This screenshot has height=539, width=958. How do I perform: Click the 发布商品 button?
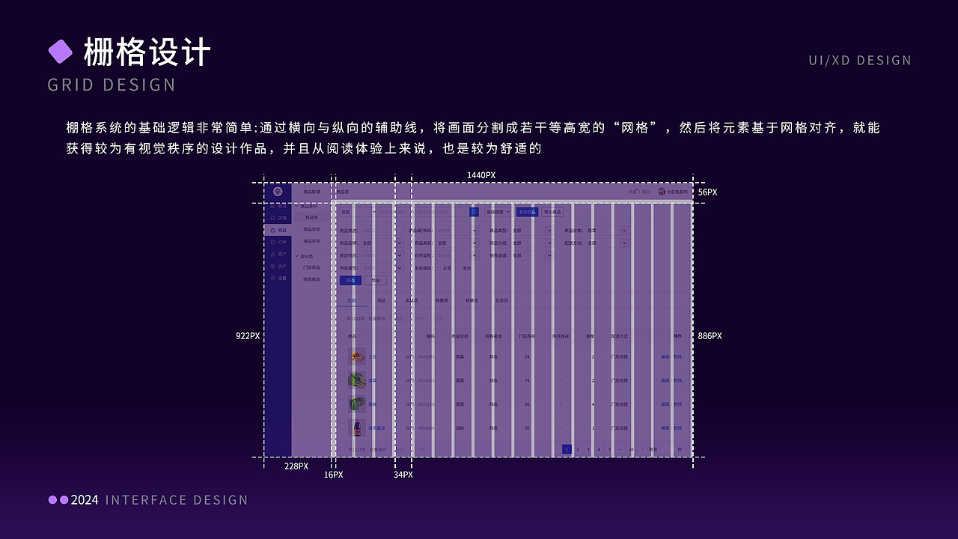tap(527, 212)
